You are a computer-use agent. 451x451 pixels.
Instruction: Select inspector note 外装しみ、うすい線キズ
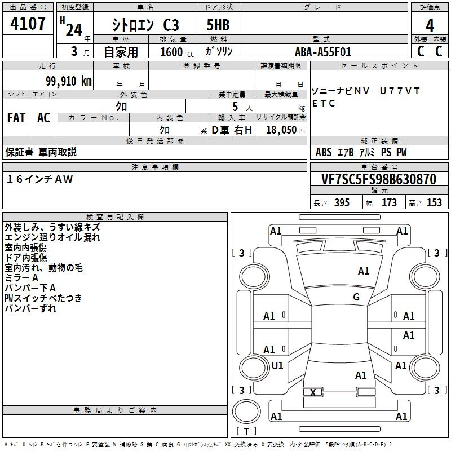click(52, 227)
